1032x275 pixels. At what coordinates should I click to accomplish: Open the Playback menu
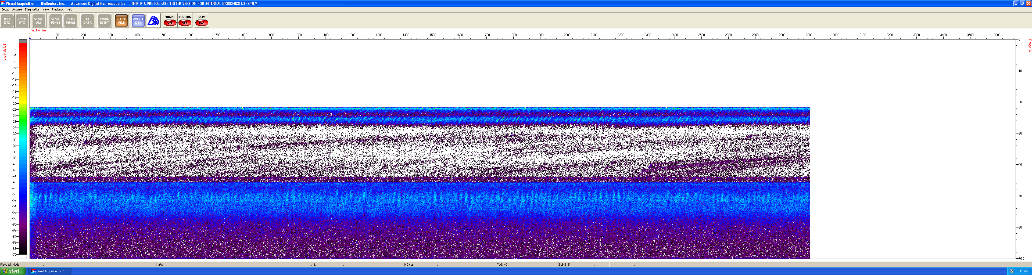57,9
